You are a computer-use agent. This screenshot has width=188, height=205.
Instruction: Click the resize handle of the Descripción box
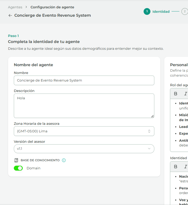coord(152,116)
